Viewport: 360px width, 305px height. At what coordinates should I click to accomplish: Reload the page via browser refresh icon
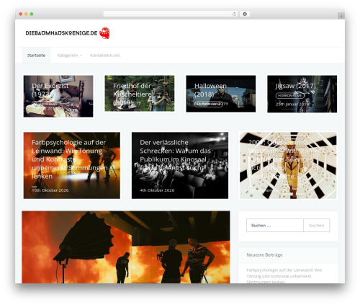234,14
